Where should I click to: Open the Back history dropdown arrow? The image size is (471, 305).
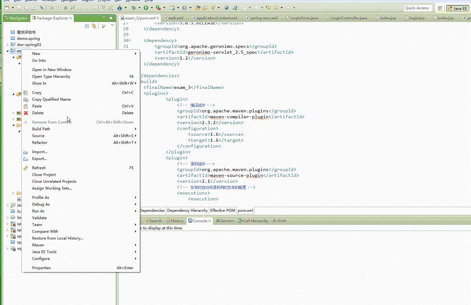pyautogui.click(x=282, y=8)
